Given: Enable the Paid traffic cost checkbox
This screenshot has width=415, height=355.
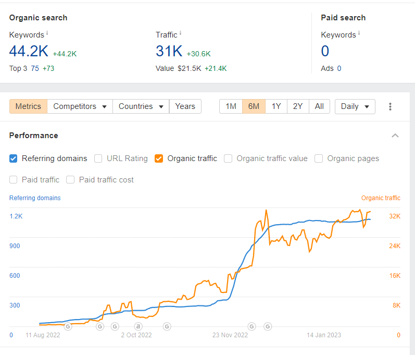Looking at the screenshot, I should (70, 180).
